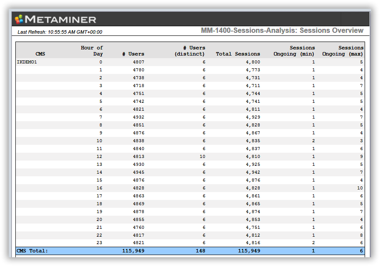Click users value 4807
This screenshot has height=266, width=380.
pos(139,62)
